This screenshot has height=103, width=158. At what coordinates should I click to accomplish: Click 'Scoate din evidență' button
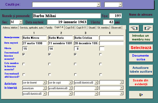[141, 82]
